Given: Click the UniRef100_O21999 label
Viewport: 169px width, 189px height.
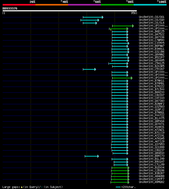Looking at the screenshot, I should (152, 147).
